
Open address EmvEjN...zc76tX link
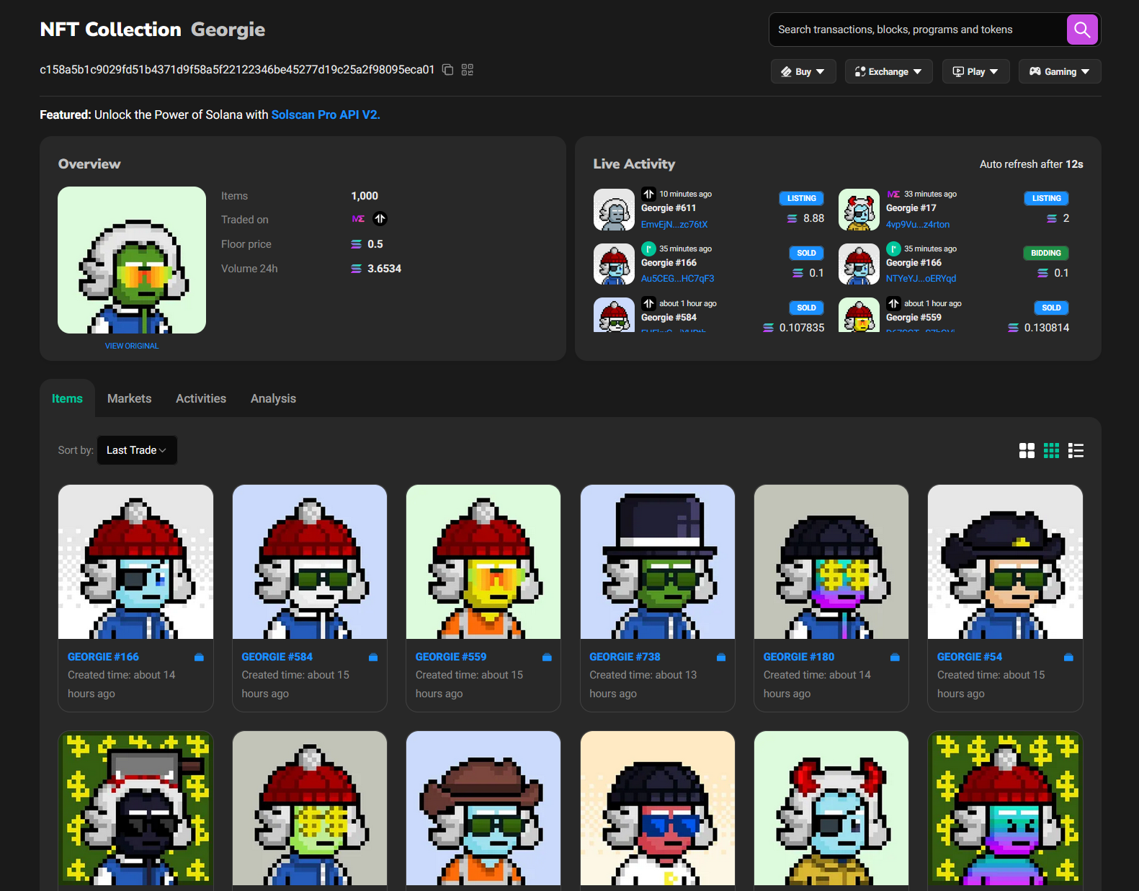coord(674,225)
